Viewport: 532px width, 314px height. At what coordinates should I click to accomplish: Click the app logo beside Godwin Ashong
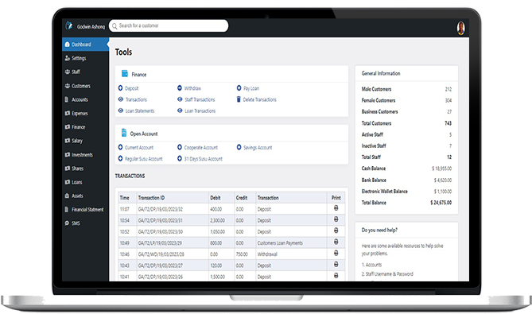click(69, 25)
